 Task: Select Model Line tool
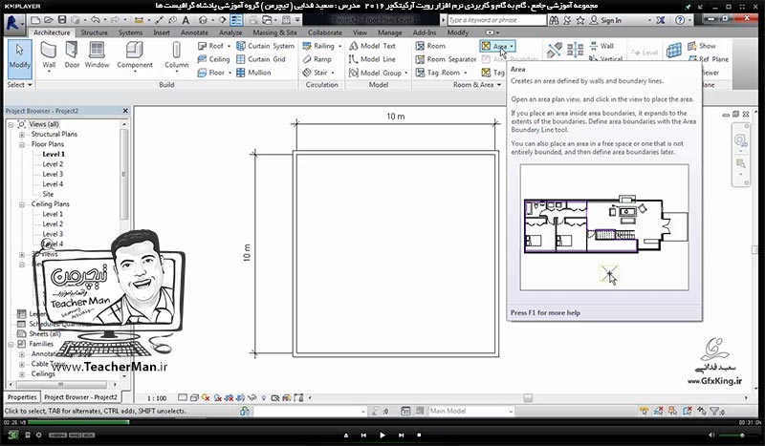click(x=372, y=59)
